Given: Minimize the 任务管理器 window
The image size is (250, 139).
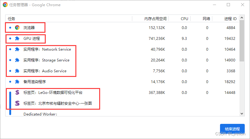Looking at the screenshot, I should (x=214, y=5).
